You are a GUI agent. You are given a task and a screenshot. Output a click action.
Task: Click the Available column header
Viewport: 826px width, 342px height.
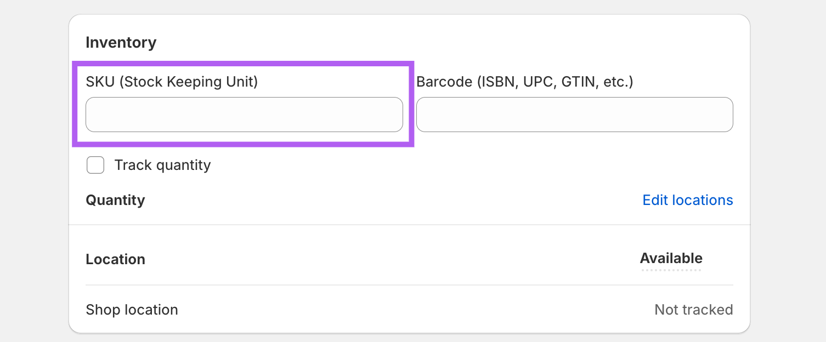tap(671, 258)
